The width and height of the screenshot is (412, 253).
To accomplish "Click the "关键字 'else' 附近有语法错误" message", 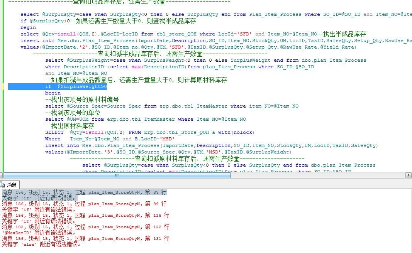I will pyautogui.click(x=41, y=244).
